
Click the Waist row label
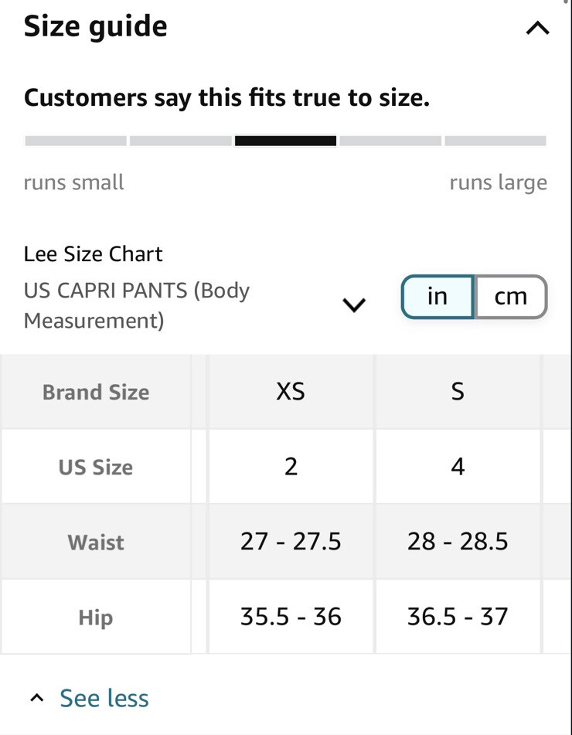coord(95,542)
